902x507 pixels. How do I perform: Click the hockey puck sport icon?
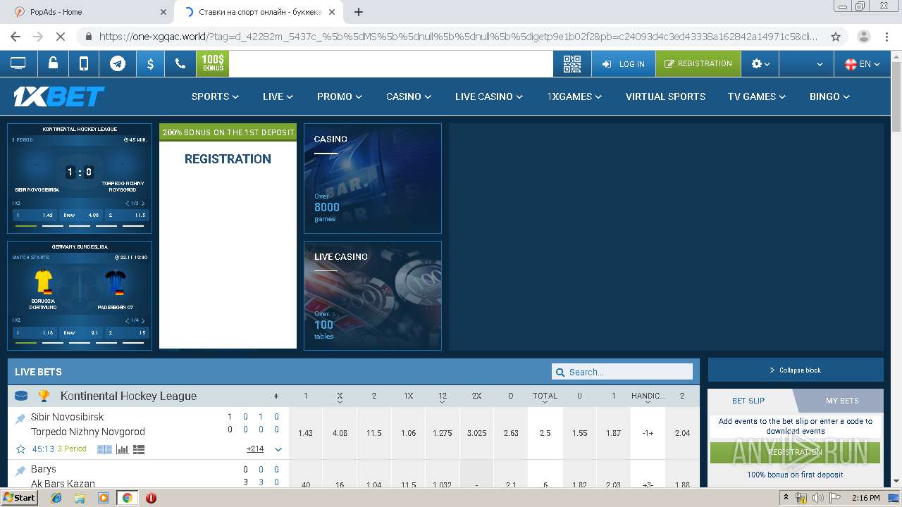tap(21, 396)
